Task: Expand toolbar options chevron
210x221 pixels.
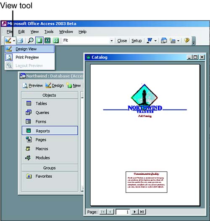Action: (194, 41)
